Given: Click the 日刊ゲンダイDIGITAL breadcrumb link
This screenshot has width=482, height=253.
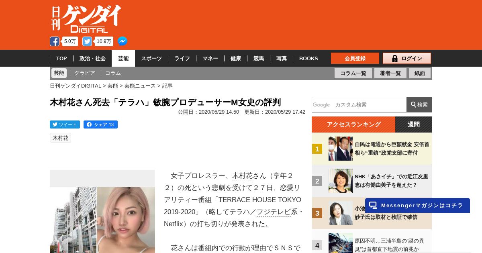Looking at the screenshot, I should (x=76, y=86).
